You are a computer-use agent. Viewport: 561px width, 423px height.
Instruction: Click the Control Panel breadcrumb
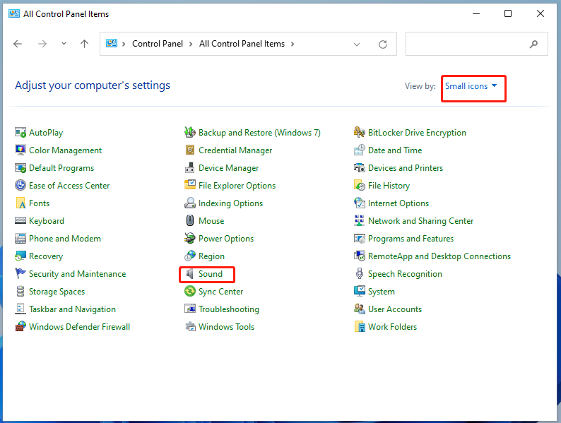158,44
